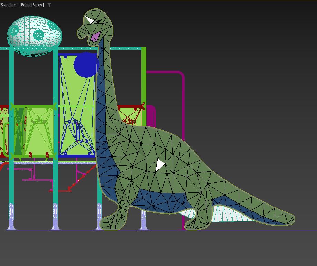Click the bright green vertical post
This screenshot has width=317, height=266.
tap(144, 79)
